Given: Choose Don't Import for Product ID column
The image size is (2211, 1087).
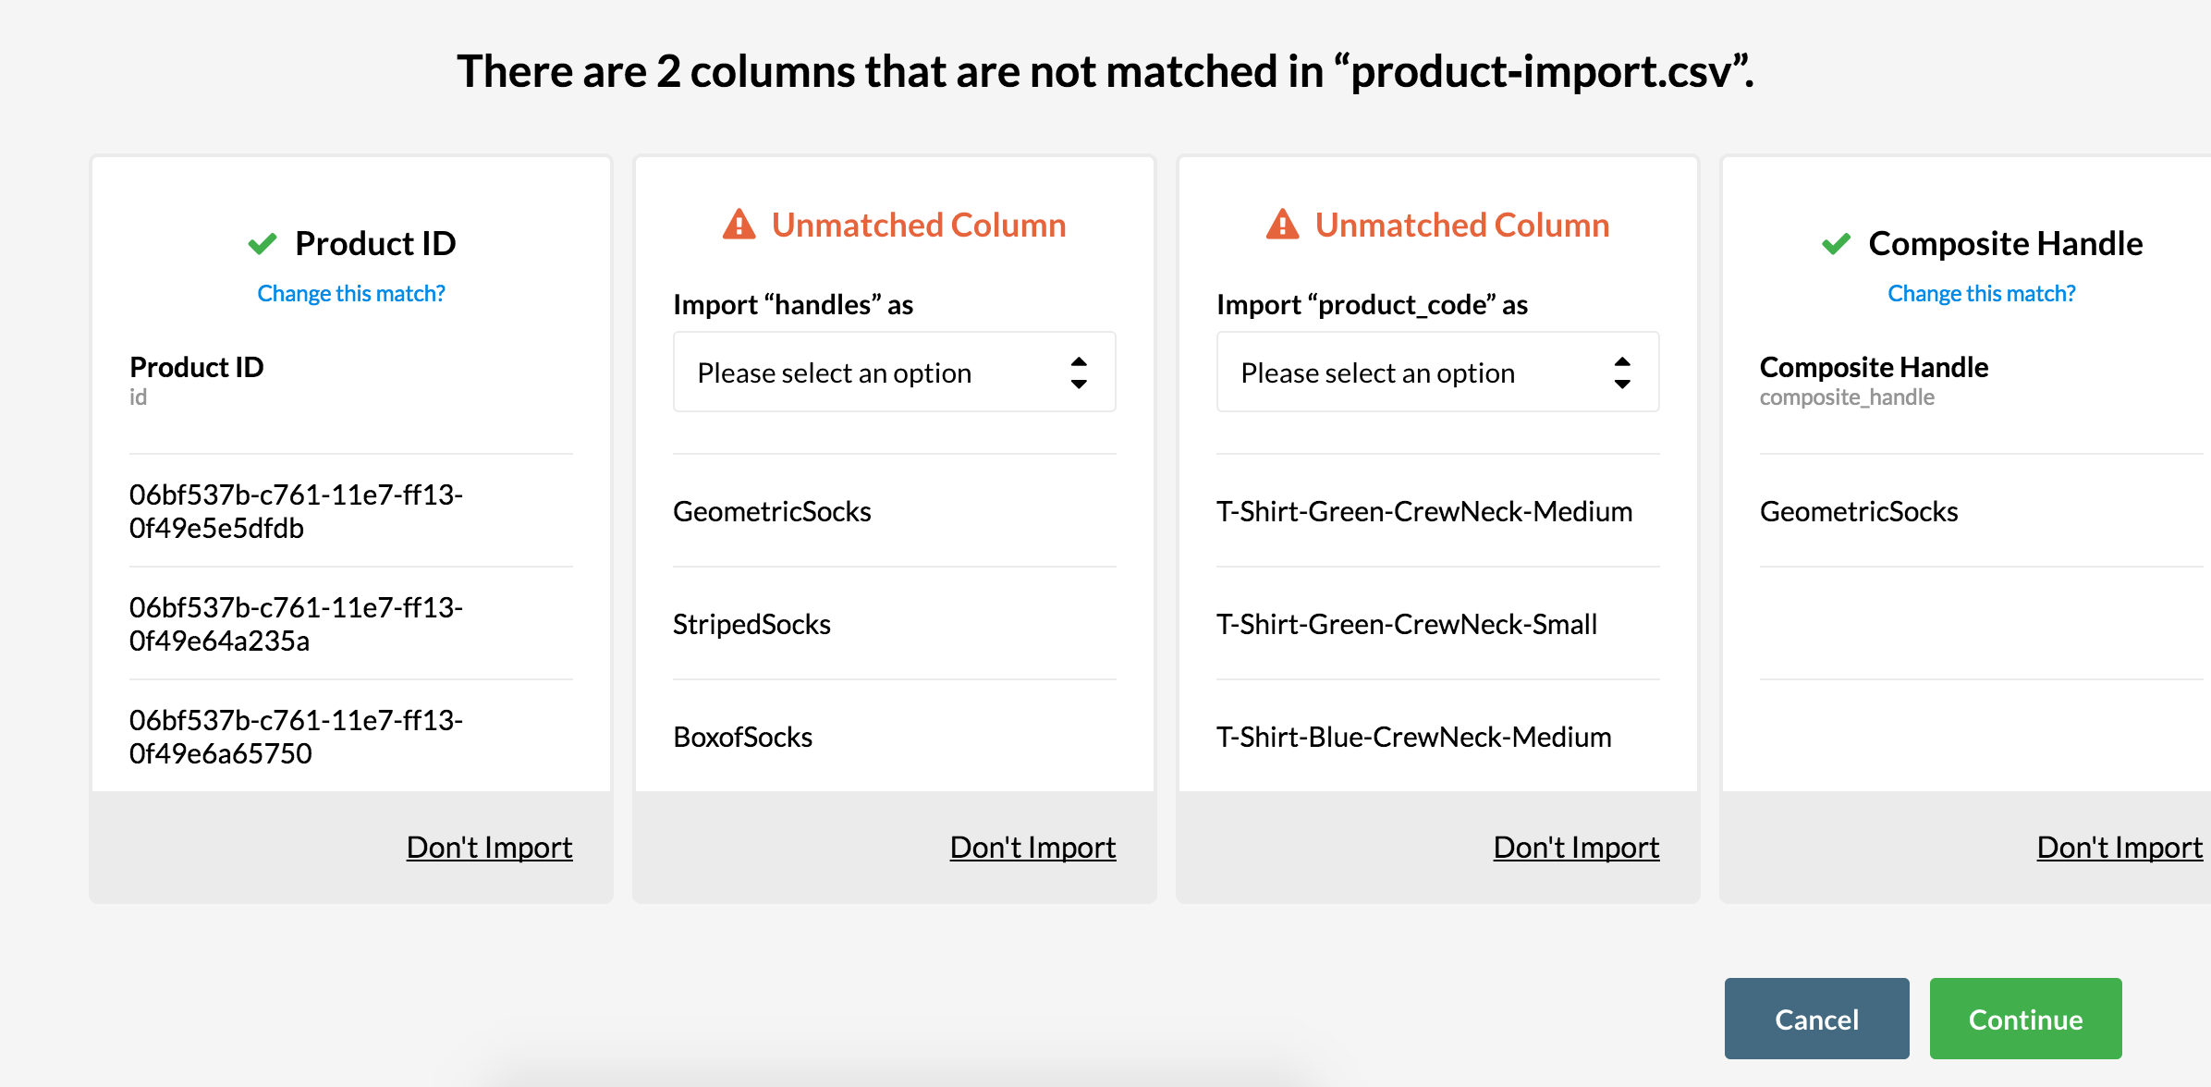Looking at the screenshot, I should [490, 848].
